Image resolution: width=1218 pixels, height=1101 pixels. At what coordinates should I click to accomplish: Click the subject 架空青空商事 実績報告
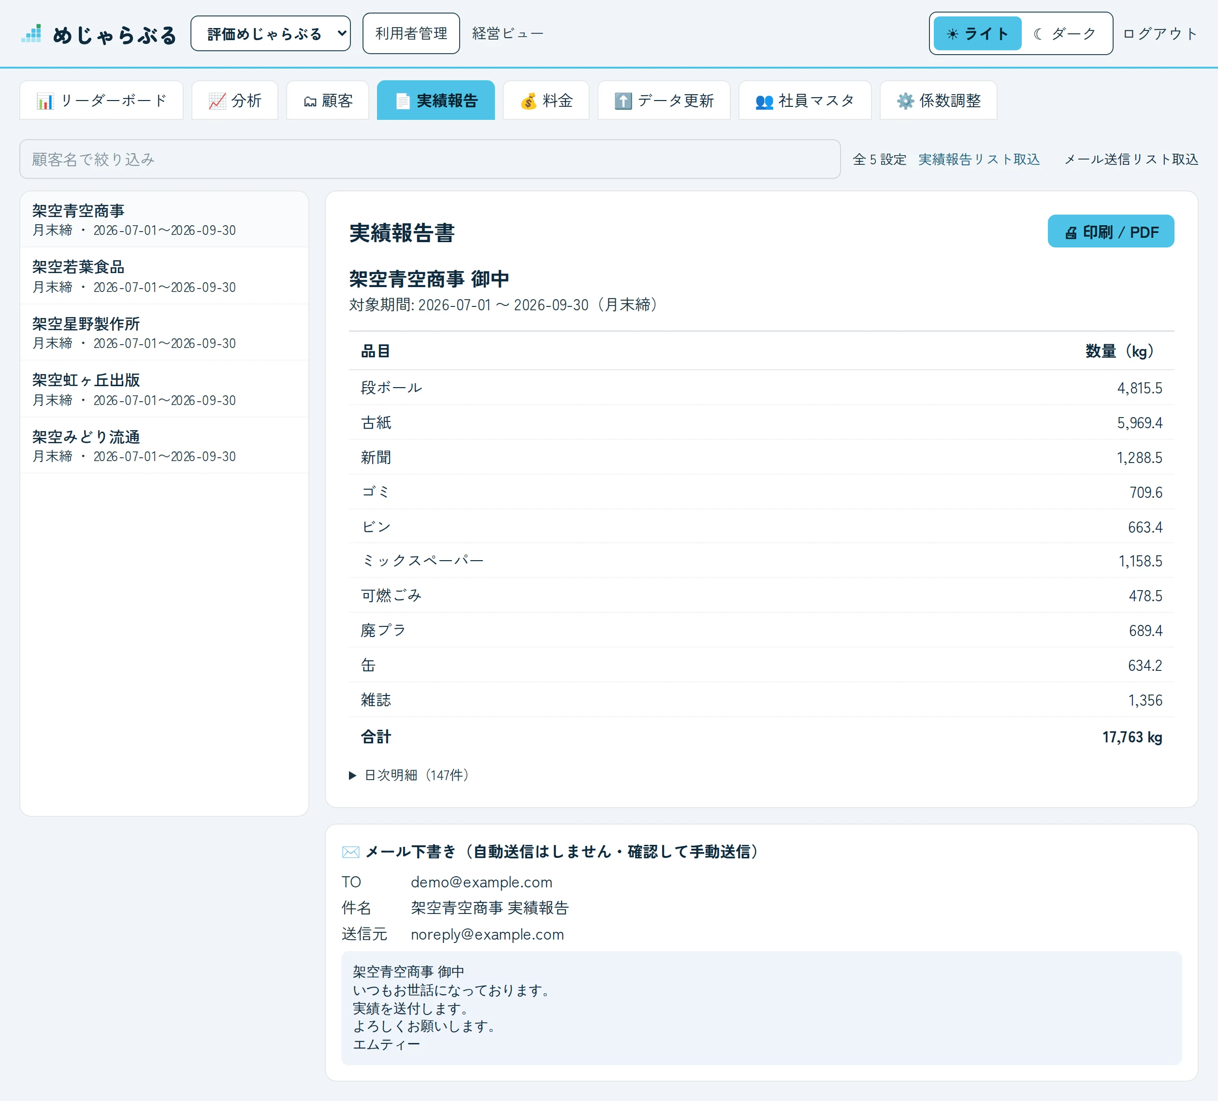point(489,908)
